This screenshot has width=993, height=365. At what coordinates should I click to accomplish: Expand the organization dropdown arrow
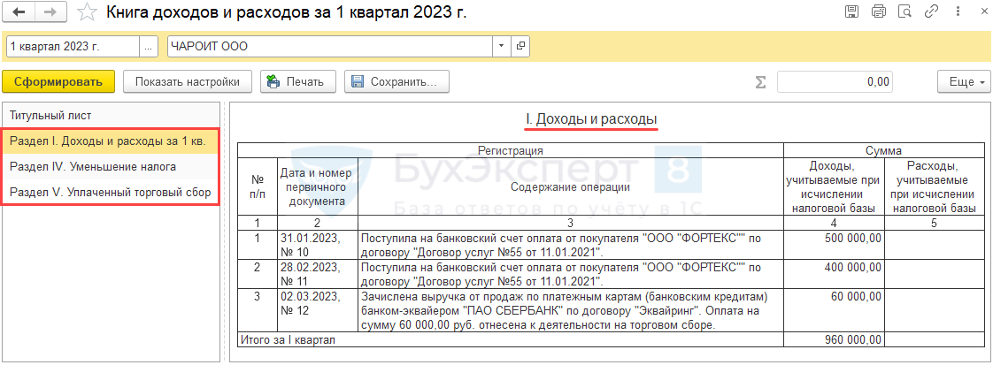(x=502, y=46)
